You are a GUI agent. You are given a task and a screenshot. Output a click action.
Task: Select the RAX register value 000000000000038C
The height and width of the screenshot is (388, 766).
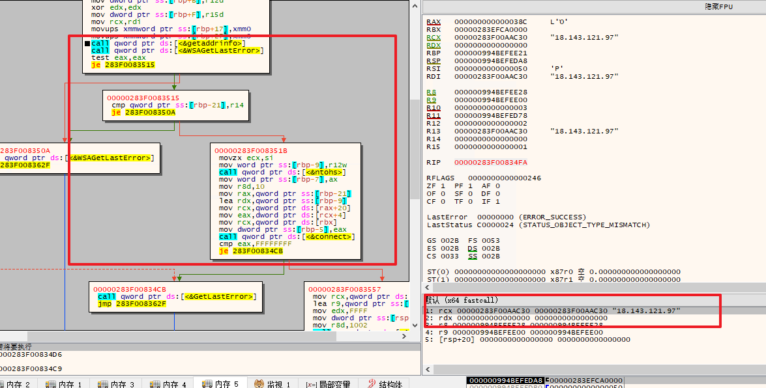pyautogui.click(x=490, y=22)
